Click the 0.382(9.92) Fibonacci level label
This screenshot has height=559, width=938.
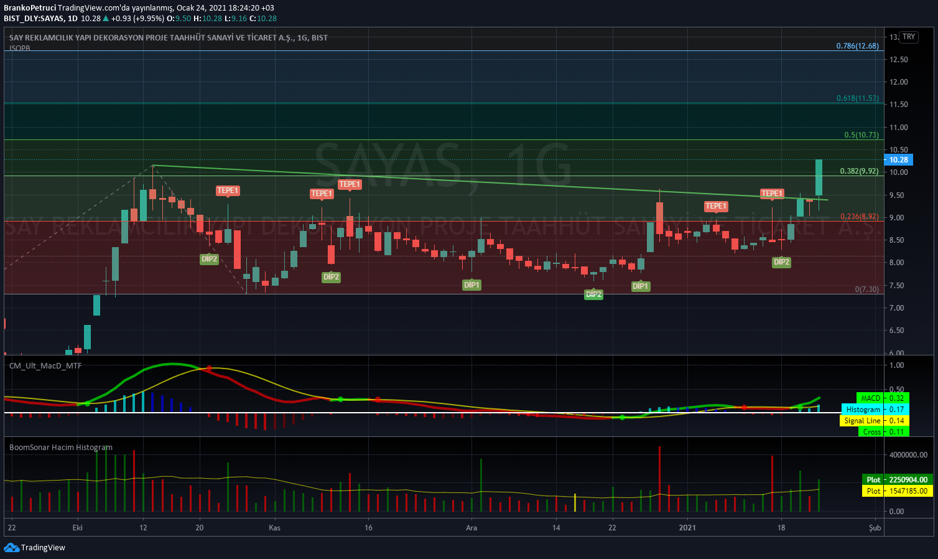coord(860,171)
